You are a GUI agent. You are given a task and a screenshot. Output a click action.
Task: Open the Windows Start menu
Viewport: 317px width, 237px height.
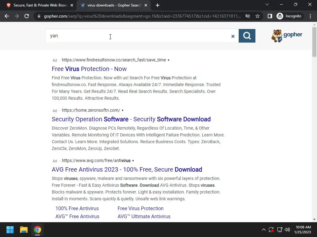(10, 230)
